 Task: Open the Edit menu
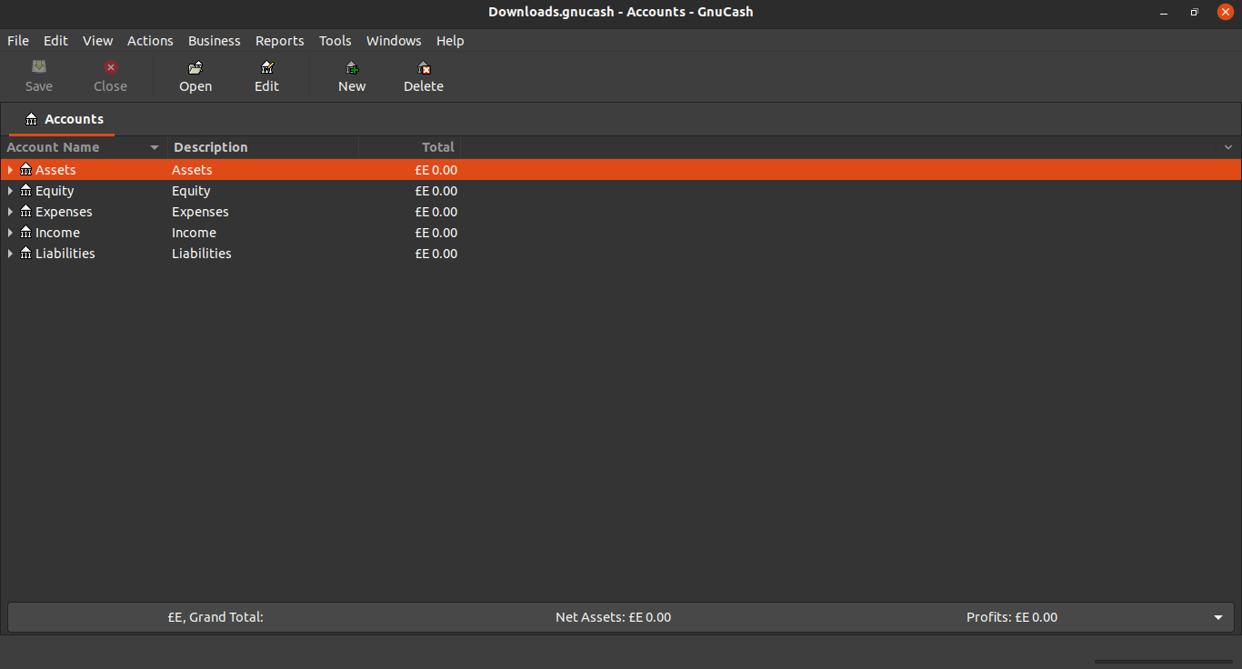[x=55, y=41]
